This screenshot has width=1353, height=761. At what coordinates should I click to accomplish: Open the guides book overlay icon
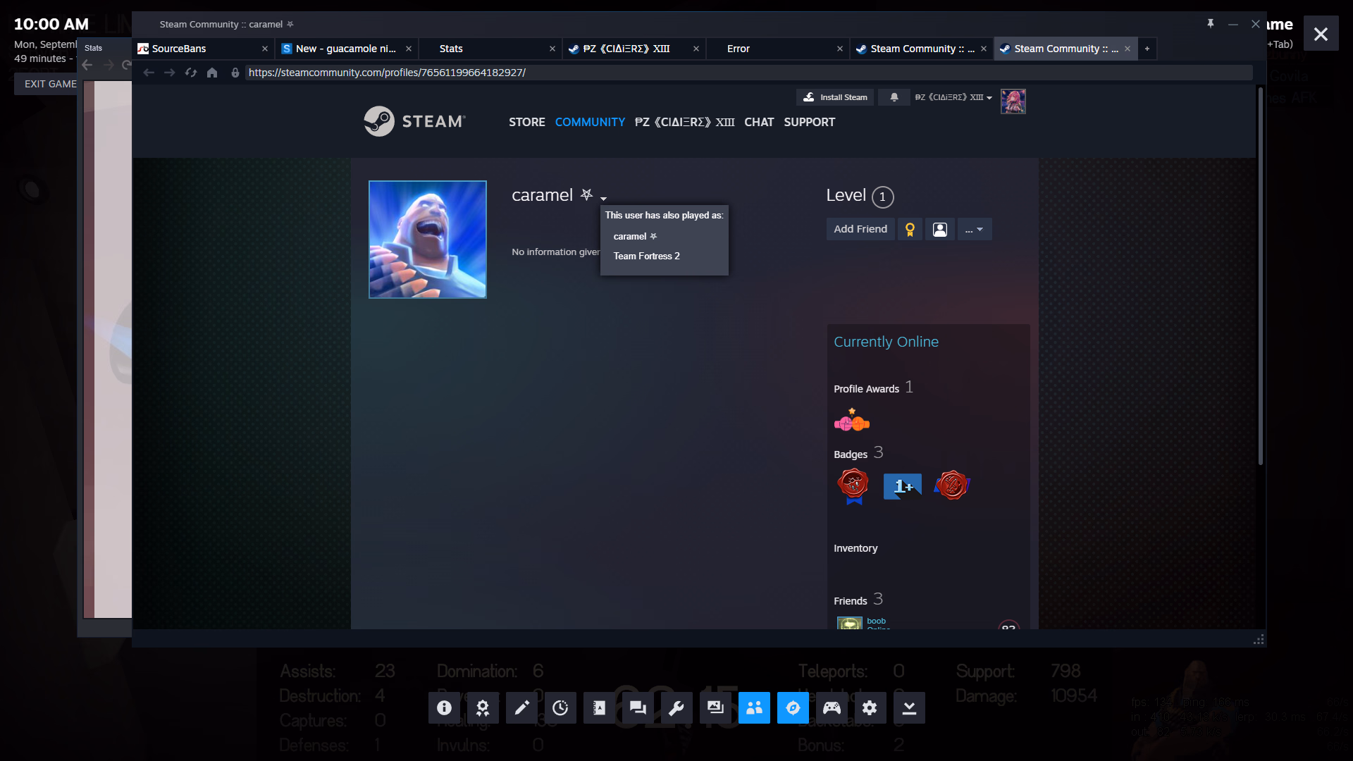(599, 707)
